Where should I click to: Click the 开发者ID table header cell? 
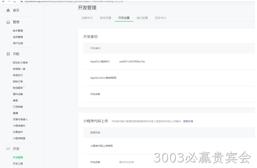click(x=96, y=48)
